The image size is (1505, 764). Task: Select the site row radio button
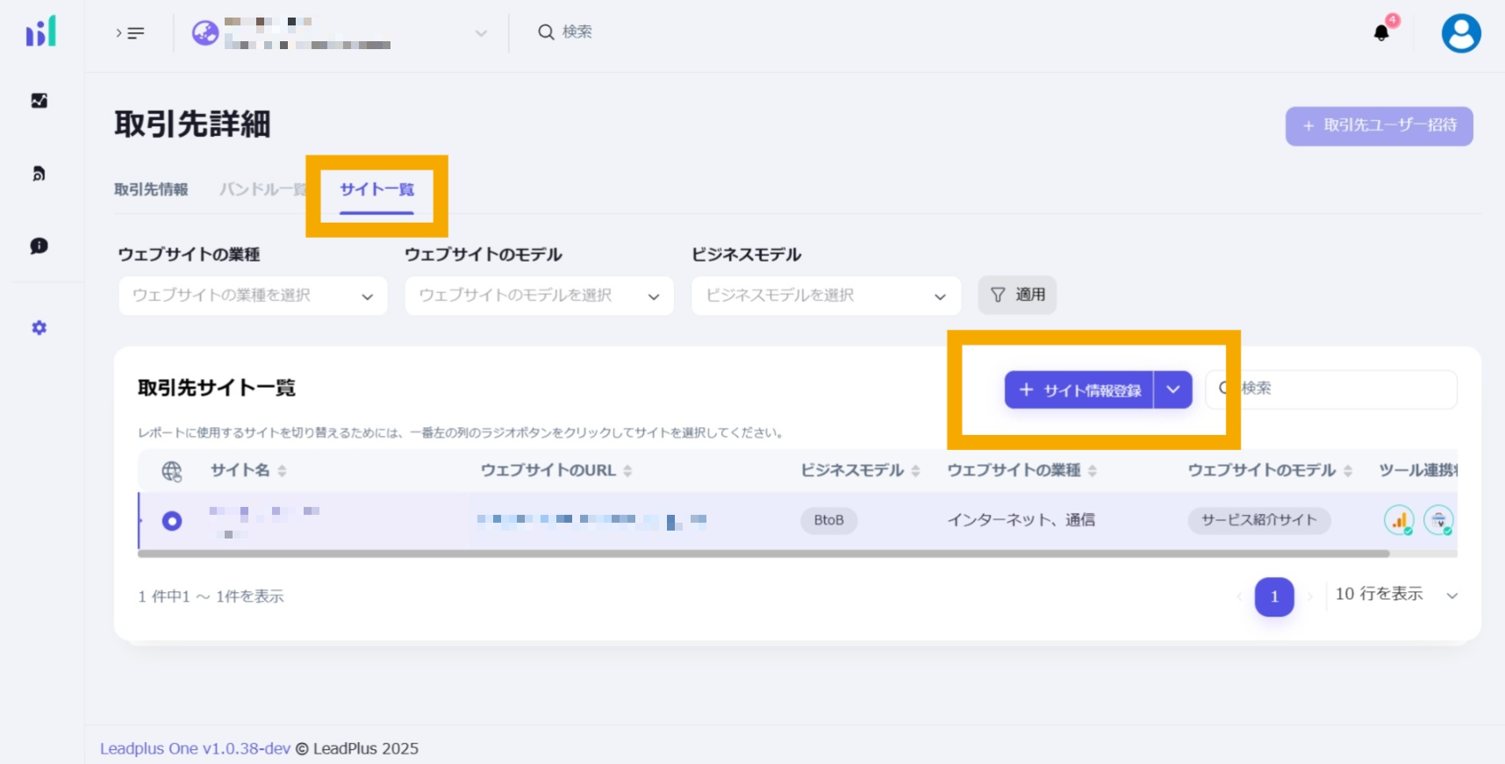(172, 521)
